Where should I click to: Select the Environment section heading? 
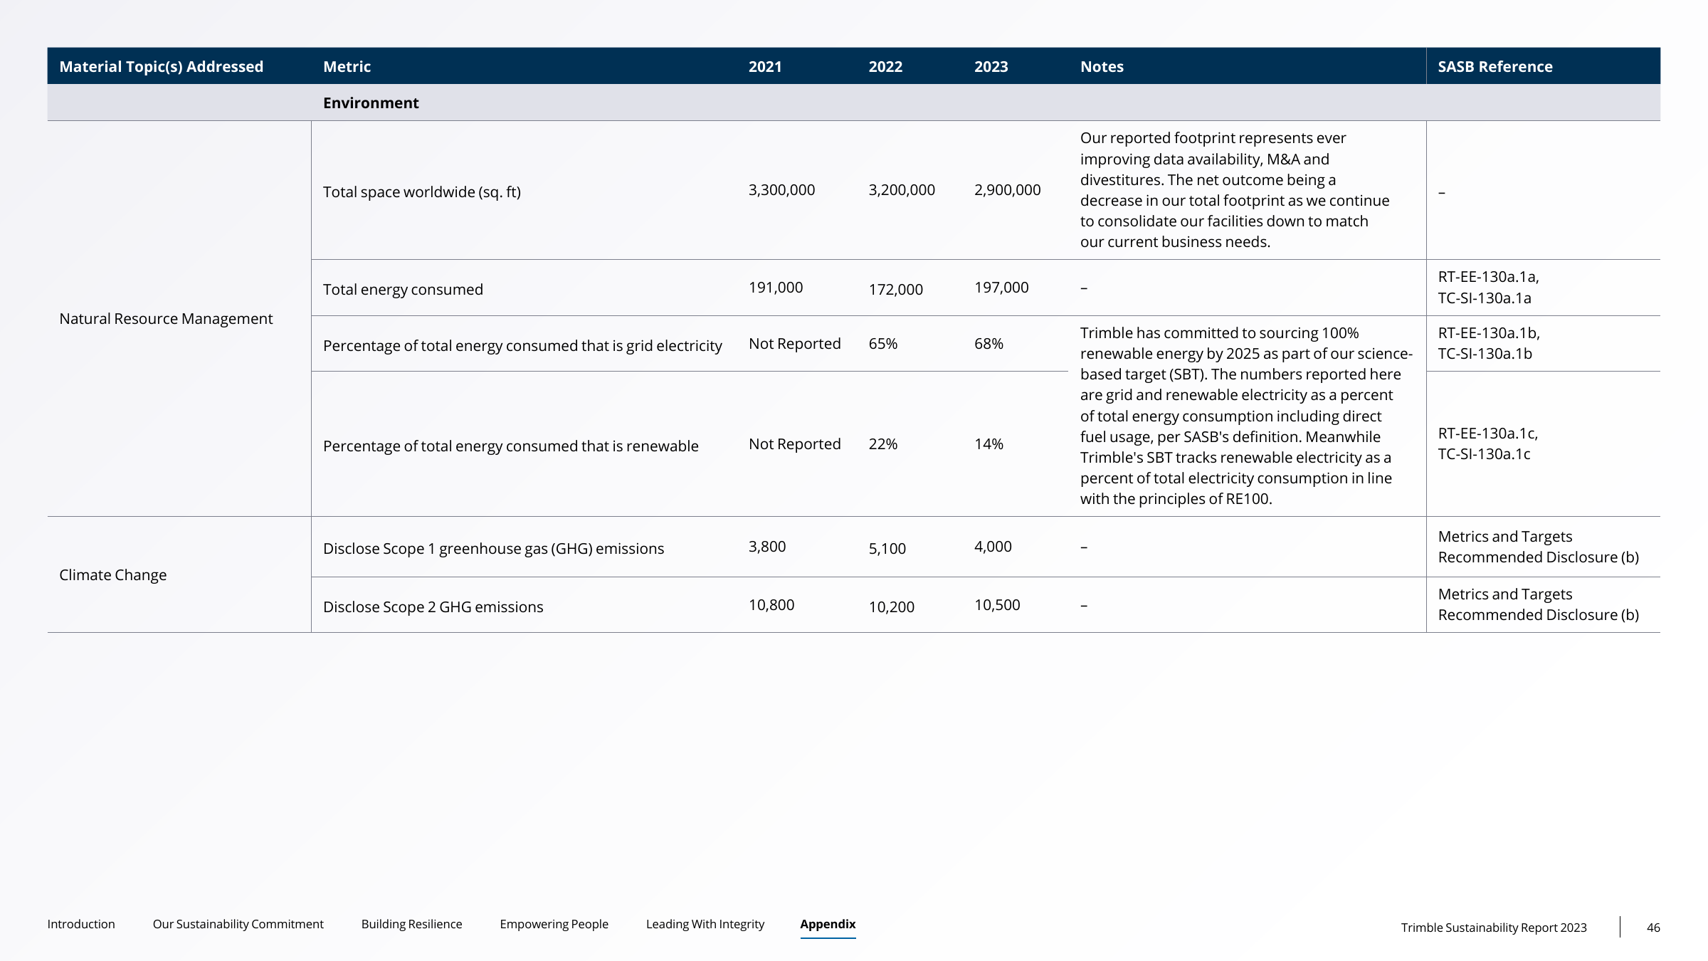point(371,103)
